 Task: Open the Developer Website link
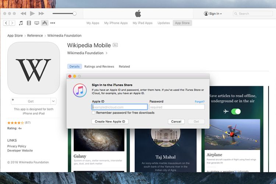20,151
